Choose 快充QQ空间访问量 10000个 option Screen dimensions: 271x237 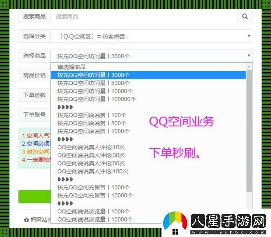[148, 91]
